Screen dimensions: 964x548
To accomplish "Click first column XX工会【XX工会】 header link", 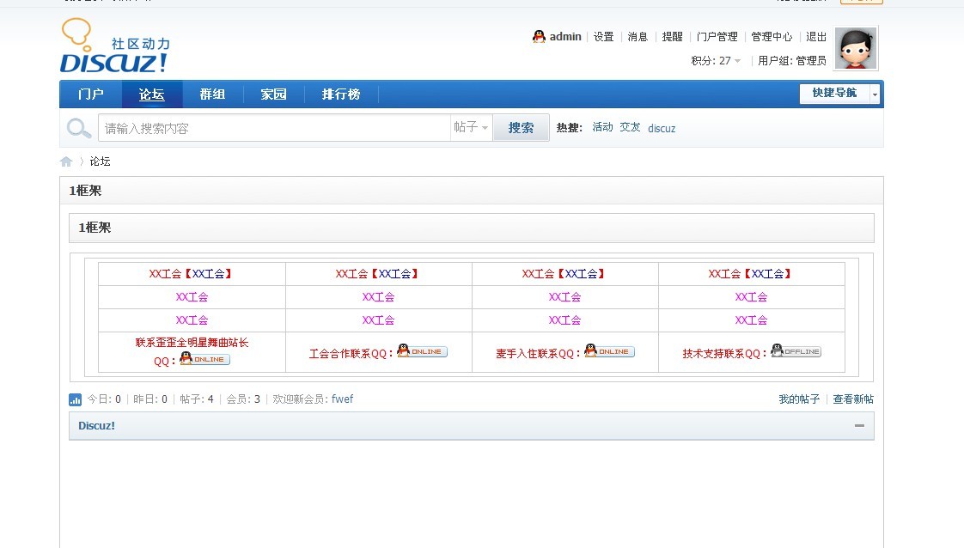I will pyautogui.click(x=190, y=274).
